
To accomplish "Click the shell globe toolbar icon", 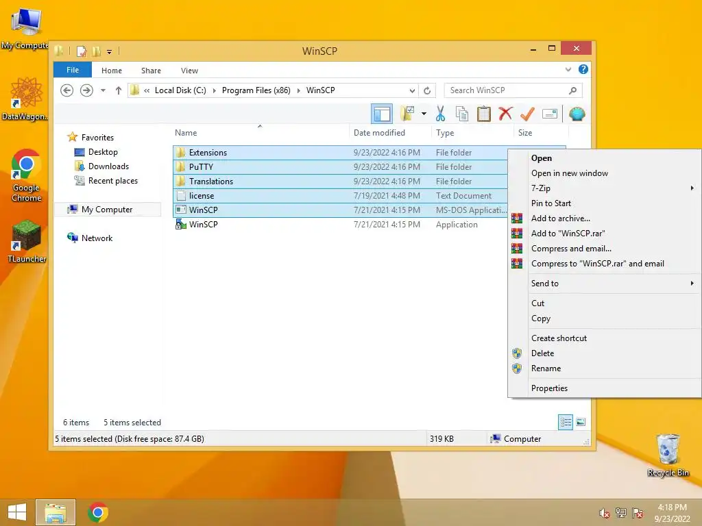I will (577, 114).
